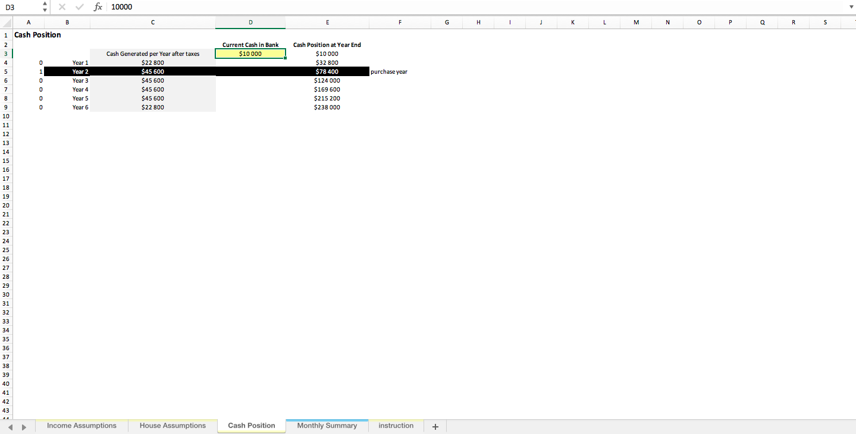
Task: Click the $238 000 cell for Year 6
Action: pos(327,107)
